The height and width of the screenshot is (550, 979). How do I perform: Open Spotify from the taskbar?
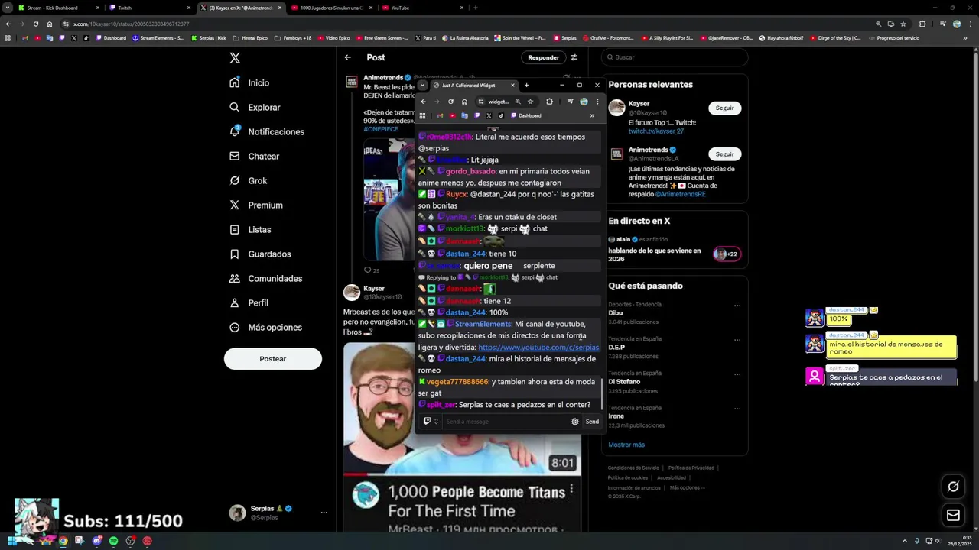pyautogui.click(x=113, y=541)
